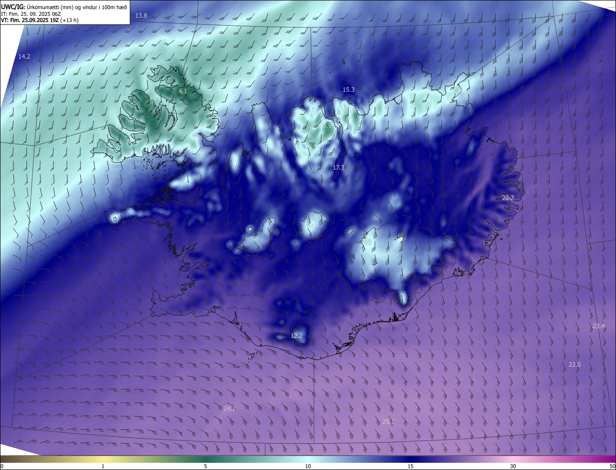Click the 25.1 value on the map
616x470 pixels.
point(388,422)
